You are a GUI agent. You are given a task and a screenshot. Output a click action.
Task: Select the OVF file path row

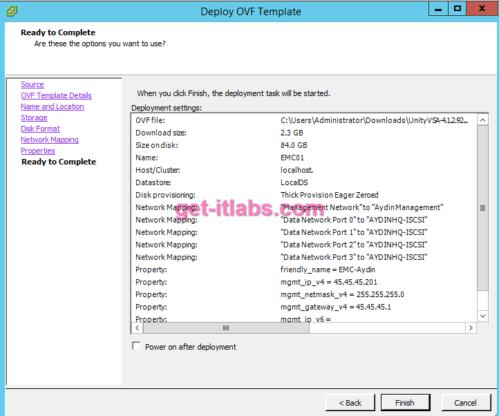click(x=304, y=120)
